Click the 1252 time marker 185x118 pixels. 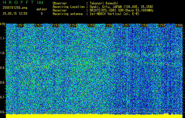point(38,25)
